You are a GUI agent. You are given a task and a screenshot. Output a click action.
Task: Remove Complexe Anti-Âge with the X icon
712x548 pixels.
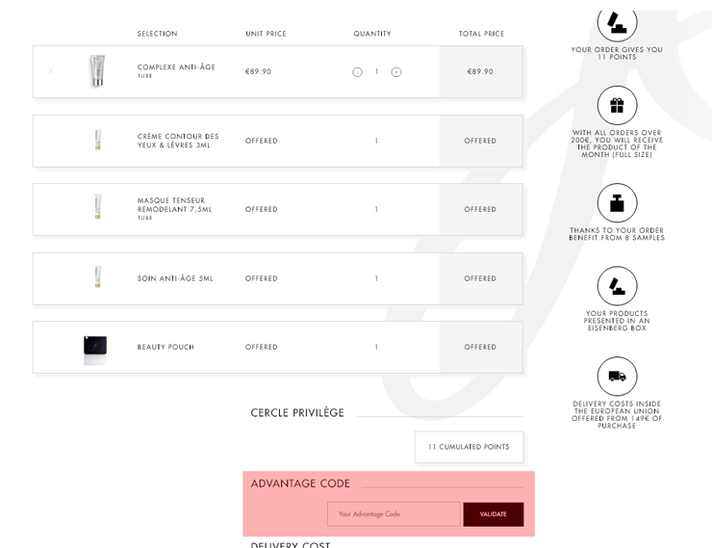coord(50,71)
